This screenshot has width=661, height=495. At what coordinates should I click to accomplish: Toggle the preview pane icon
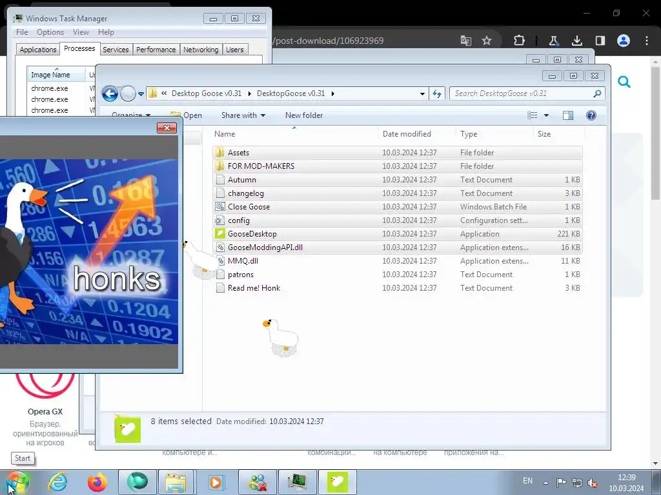(568, 115)
